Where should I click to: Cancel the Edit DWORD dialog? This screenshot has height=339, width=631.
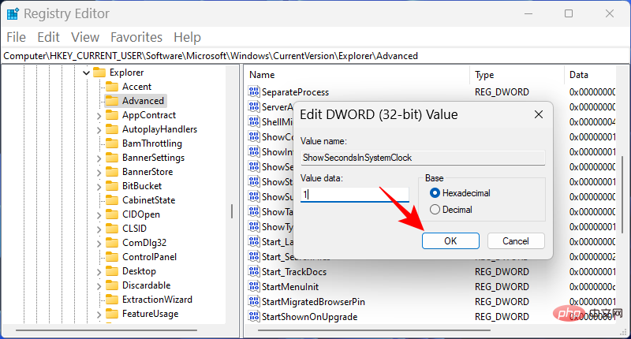(516, 240)
